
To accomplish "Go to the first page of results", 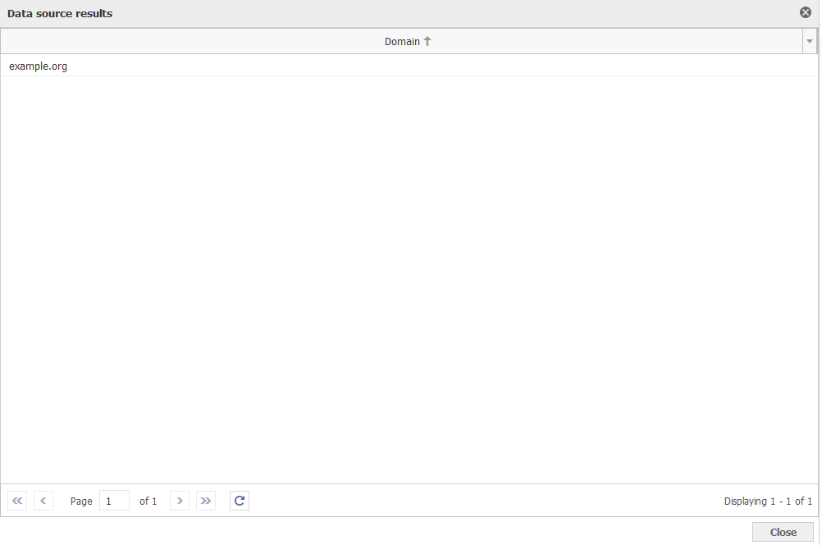I will (x=17, y=501).
